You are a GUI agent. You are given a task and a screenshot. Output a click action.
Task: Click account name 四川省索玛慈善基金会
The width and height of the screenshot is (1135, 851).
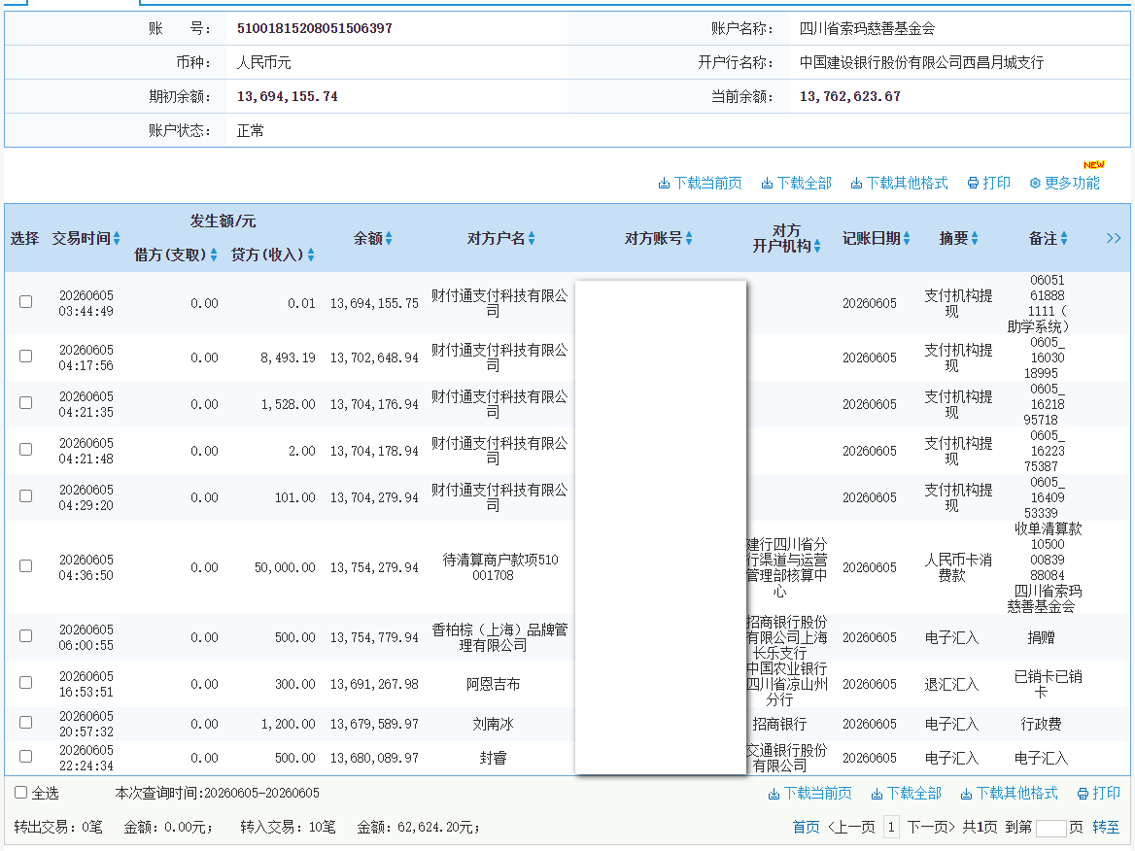(867, 28)
